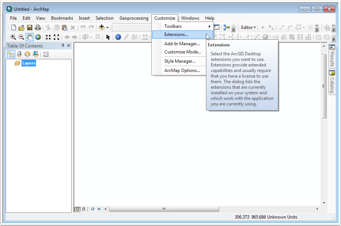341x226 pixels.
Task: Open the Results side tab
Action: click(x=332, y=56)
